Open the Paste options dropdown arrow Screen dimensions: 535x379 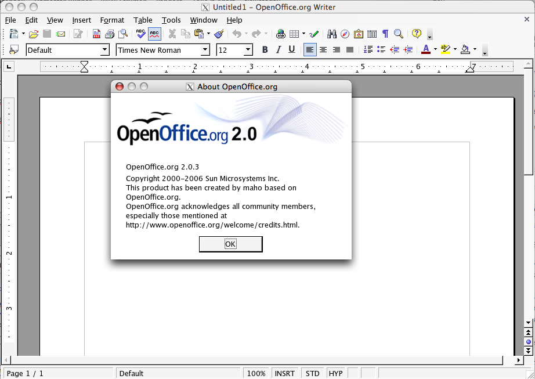[208, 34]
